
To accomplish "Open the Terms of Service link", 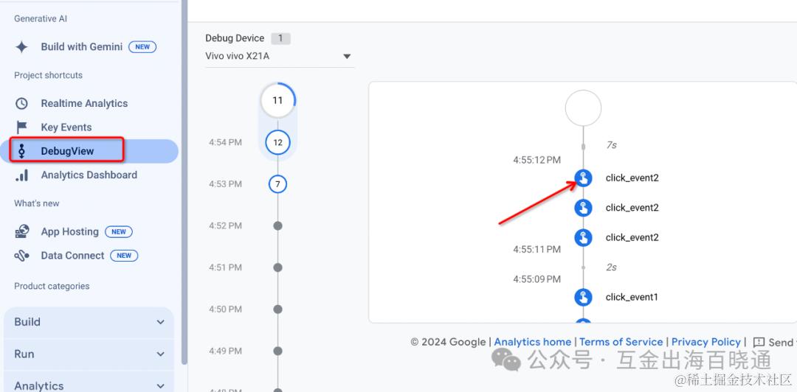I will (621, 342).
